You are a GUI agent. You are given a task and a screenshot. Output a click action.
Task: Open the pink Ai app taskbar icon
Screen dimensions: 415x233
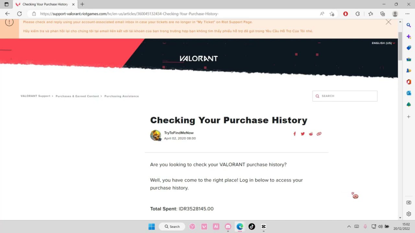[216, 226]
